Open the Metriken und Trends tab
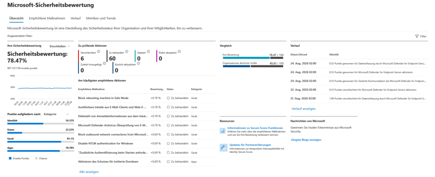Viewport: 435px width, 177px height. tap(101, 18)
